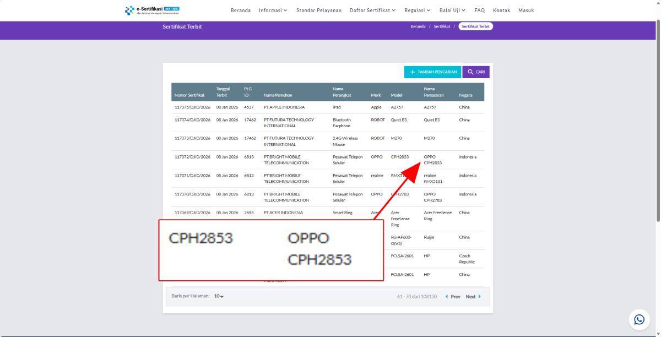The height and width of the screenshot is (337, 661).
Task: Click PLG ID 4537 cell
Action: click(248, 107)
